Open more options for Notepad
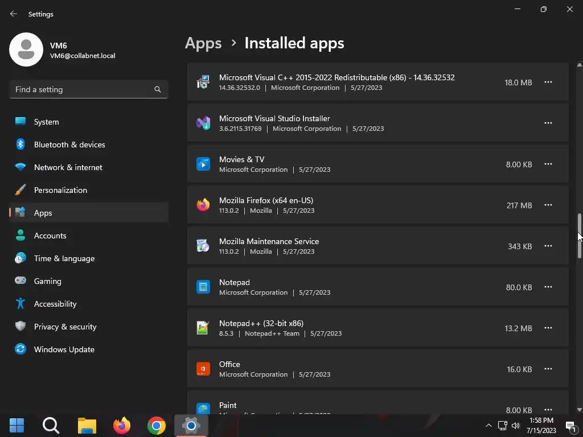 coord(548,287)
